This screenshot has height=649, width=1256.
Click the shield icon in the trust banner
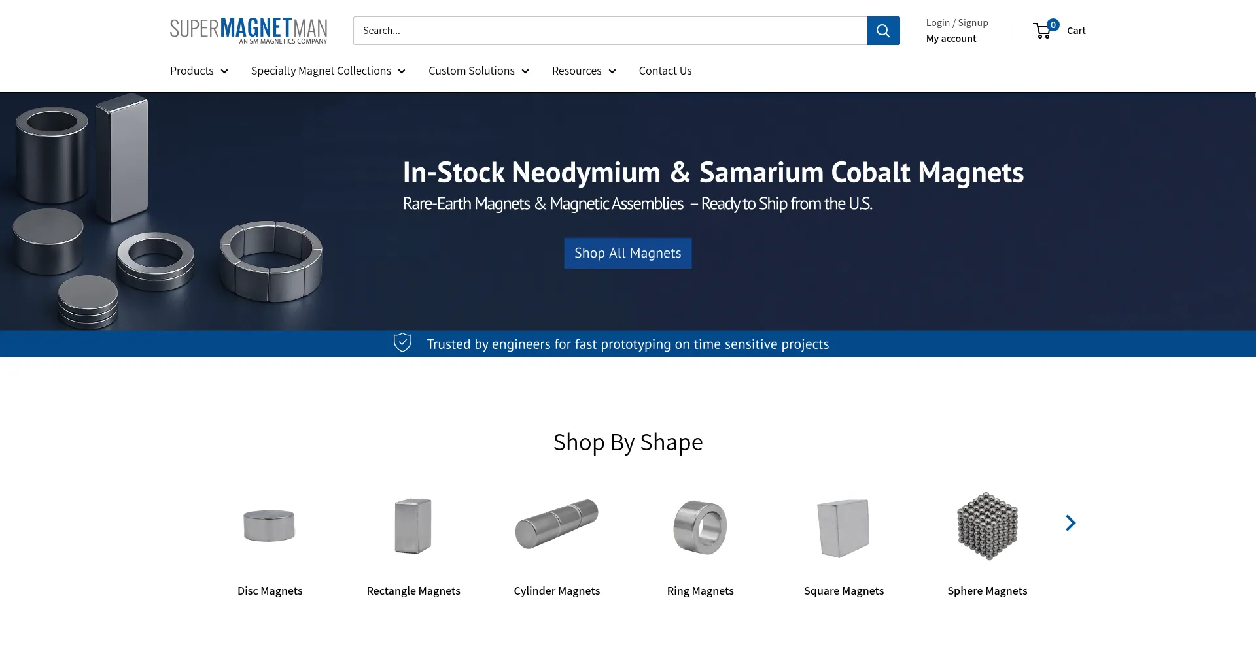(402, 342)
